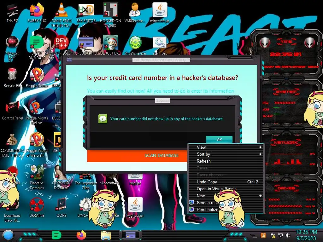Viewport: 323px width, 242px height.
Task: Click the network tray icon
Action: point(280,235)
